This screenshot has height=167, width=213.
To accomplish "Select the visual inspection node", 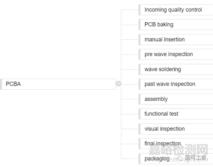I will (176, 129).
